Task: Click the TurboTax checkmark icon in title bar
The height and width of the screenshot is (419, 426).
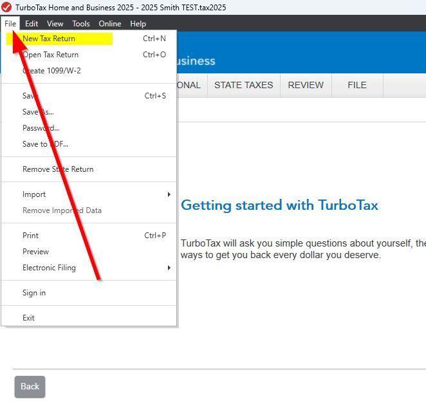Action: pos(6,7)
